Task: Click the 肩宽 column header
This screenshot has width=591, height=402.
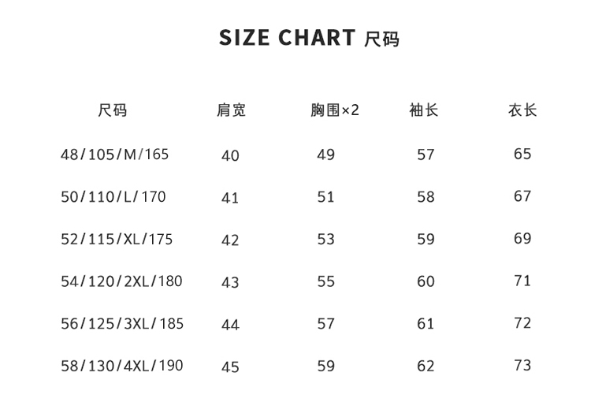Action: 231,110
